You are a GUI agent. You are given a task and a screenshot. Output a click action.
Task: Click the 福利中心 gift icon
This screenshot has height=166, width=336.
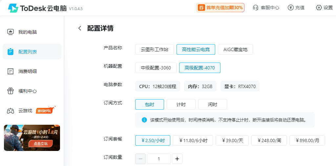tap(10, 91)
